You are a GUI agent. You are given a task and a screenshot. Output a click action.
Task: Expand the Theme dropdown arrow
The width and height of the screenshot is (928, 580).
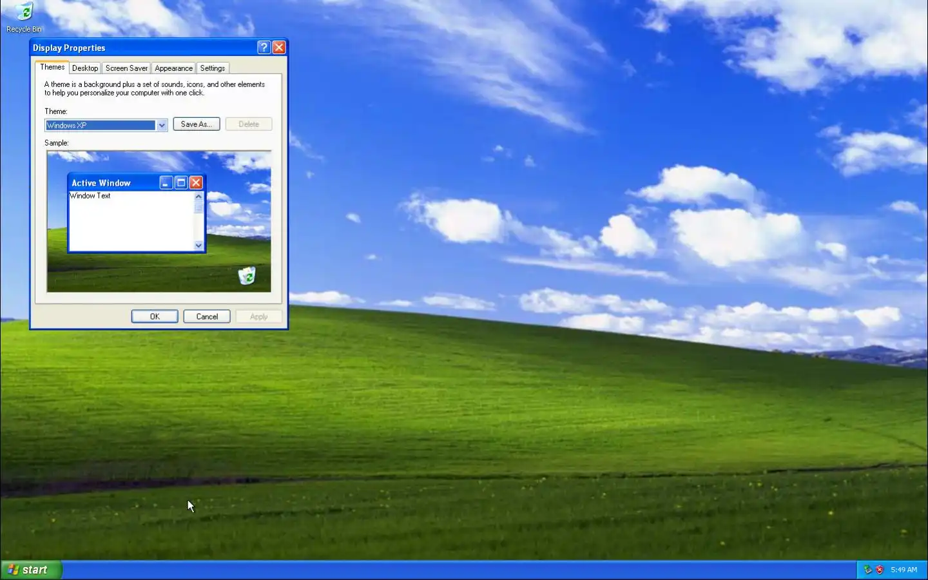coord(162,125)
